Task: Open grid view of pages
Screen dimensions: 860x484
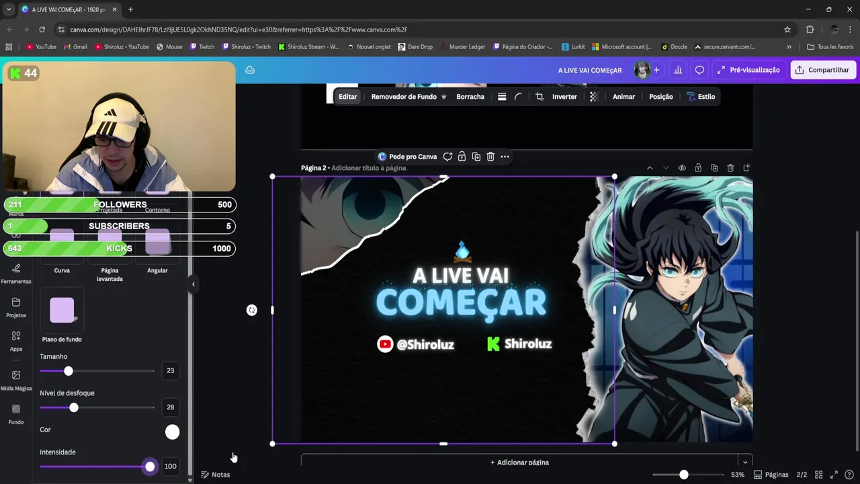Action: (819, 475)
